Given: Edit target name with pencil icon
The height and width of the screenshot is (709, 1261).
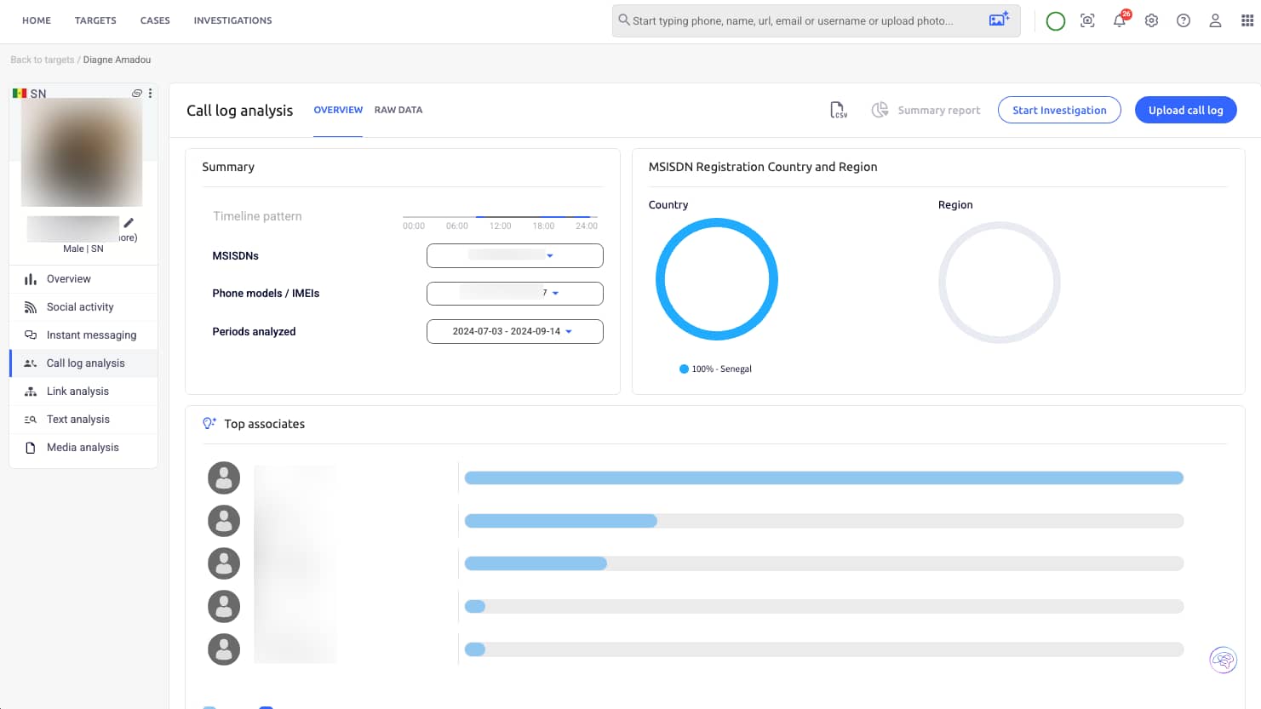Looking at the screenshot, I should pyautogui.click(x=129, y=223).
